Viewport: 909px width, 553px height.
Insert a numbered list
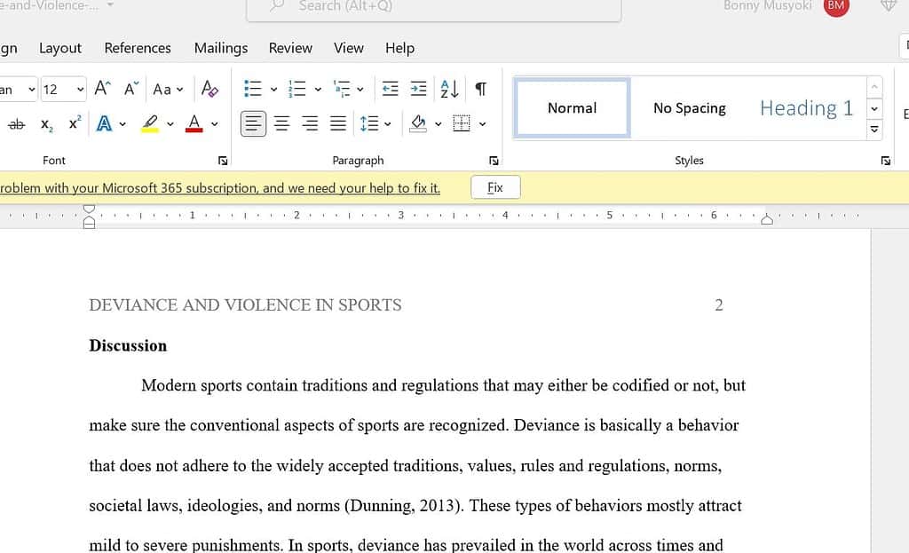pos(296,89)
